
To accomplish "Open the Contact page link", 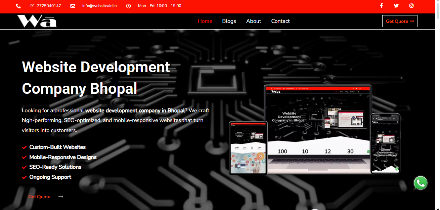I will coord(280,21).
